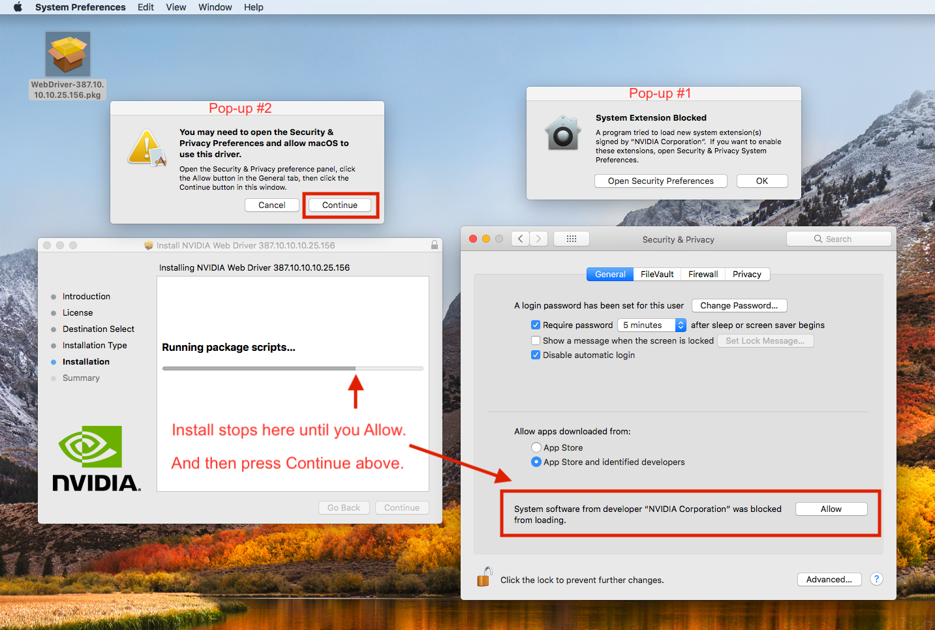Click OK in System Extension Blocked dialog
The width and height of the screenshot is (935, 630).
762,181
